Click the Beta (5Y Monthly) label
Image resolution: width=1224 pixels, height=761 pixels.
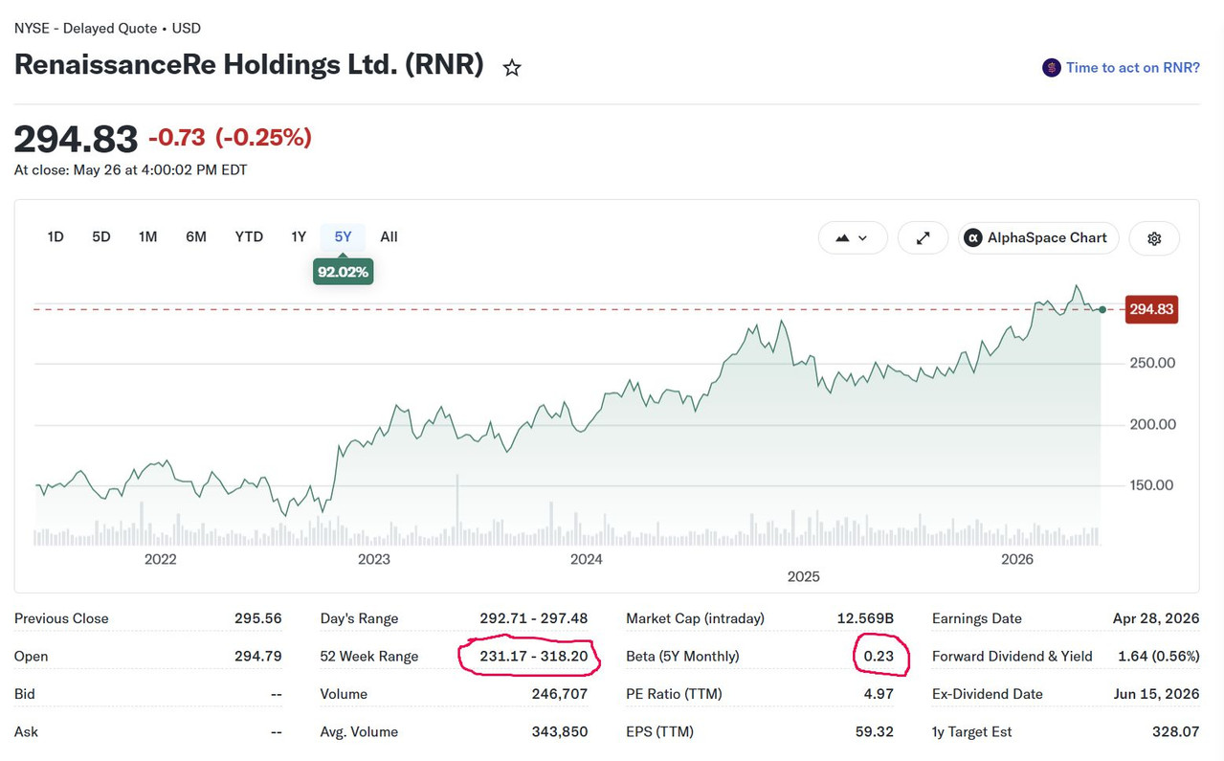pyautogui.click(x=683, y=657)
